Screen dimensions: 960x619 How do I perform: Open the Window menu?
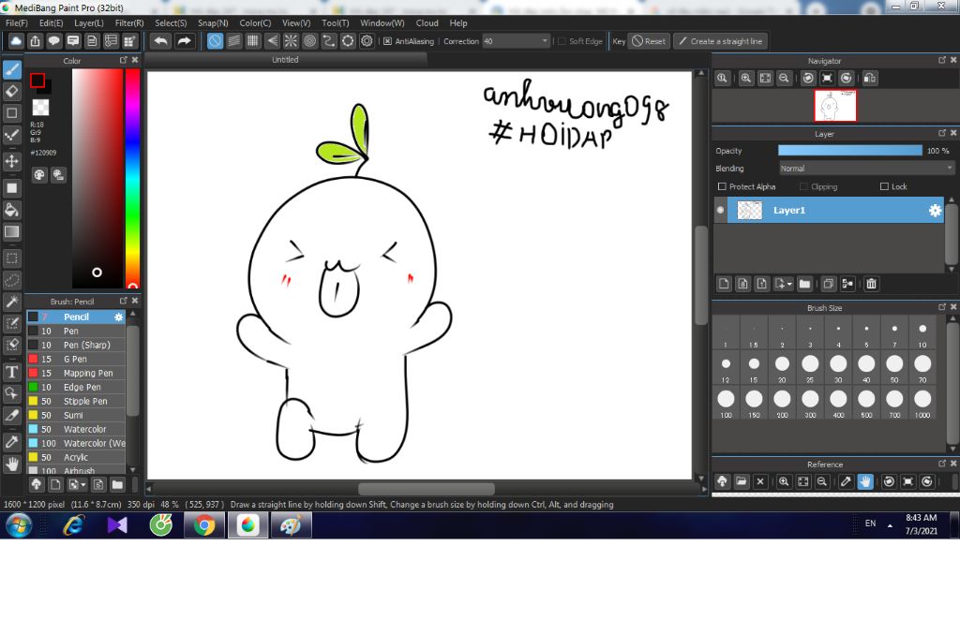pyautogui.click(x=382, y=23)
